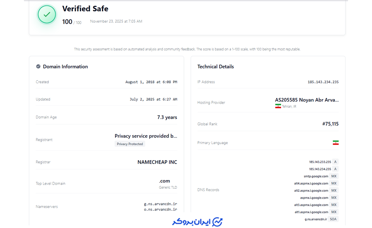The height and width of the screenshot is (228, 372).
Task: Click the .com top level domain value
Action: tap(165, 181)
